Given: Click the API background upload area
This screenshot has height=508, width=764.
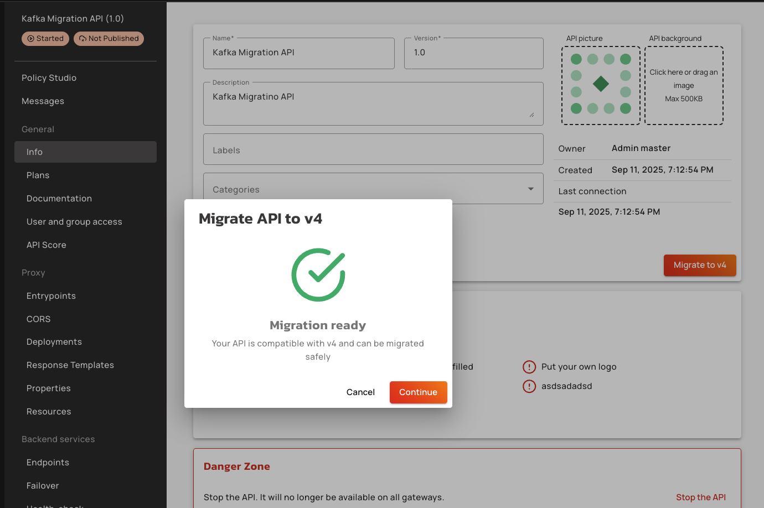Looking at the screenshot, I should click(684, 85).
